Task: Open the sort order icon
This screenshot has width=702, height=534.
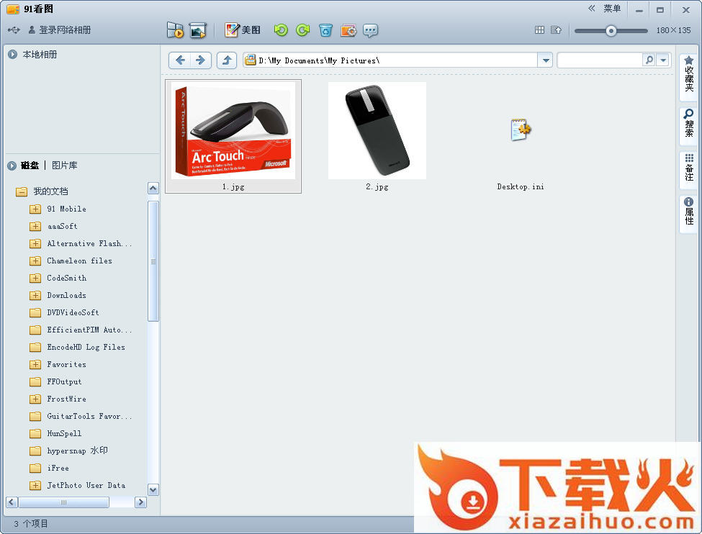Action: [556, 30]
